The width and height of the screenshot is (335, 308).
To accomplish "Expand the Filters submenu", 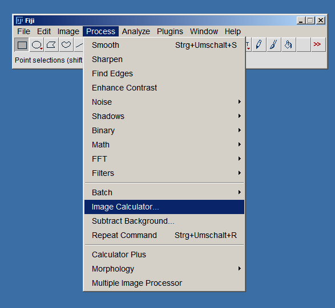I will [x=164, y=173].
